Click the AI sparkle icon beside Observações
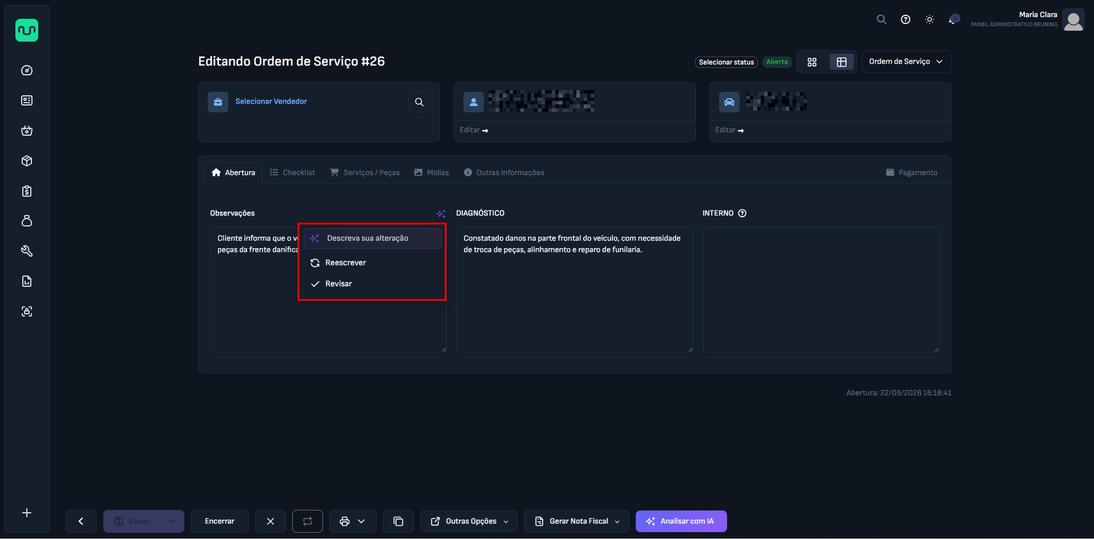Screen dimensions: 1094x539 [441, 213]
